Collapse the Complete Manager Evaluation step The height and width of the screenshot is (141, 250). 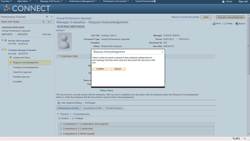tap(3, 50)
